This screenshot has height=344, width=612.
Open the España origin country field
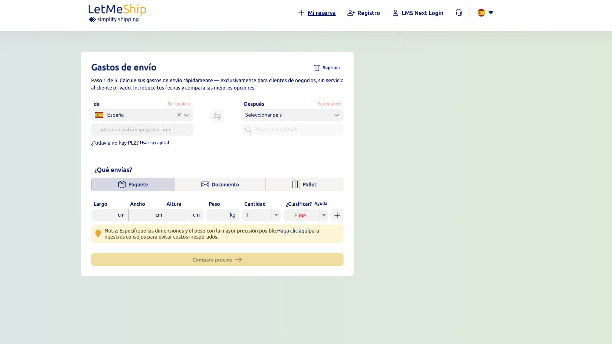(x=142, y=115)
